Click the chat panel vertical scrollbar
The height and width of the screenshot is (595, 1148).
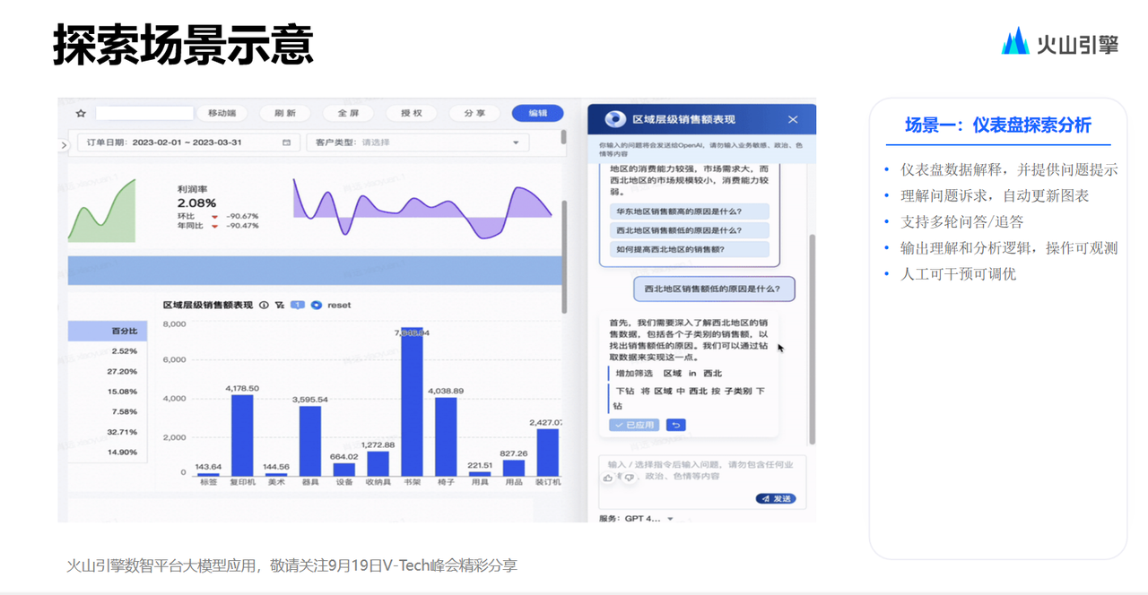[x=813, y=340]
